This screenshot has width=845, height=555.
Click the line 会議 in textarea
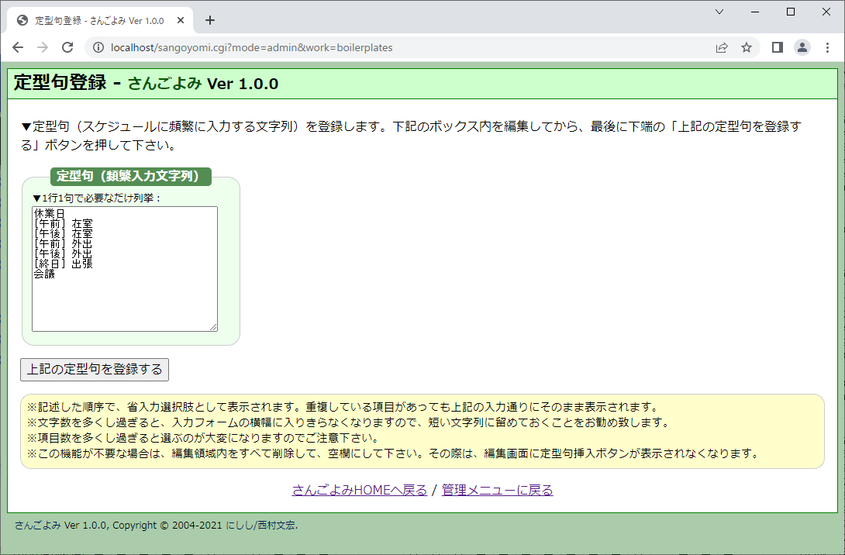click(x=44, y=274)
